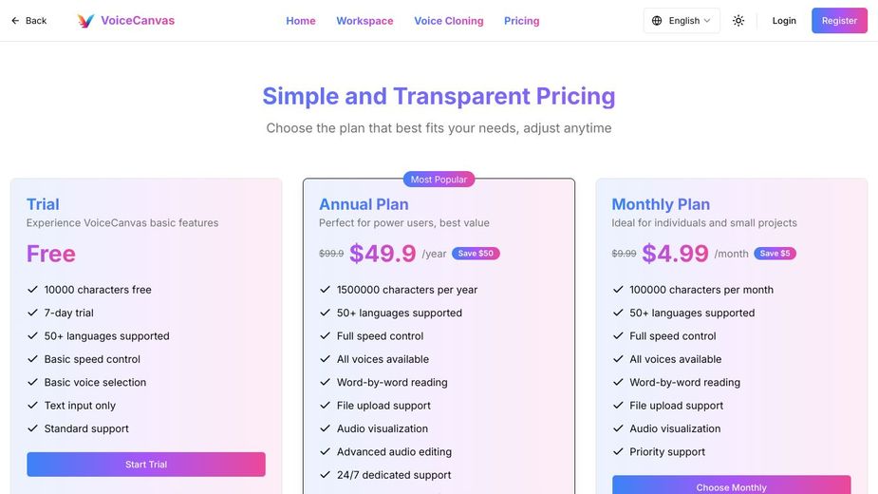Select Pricing in navigation bar

click(522, 21)
